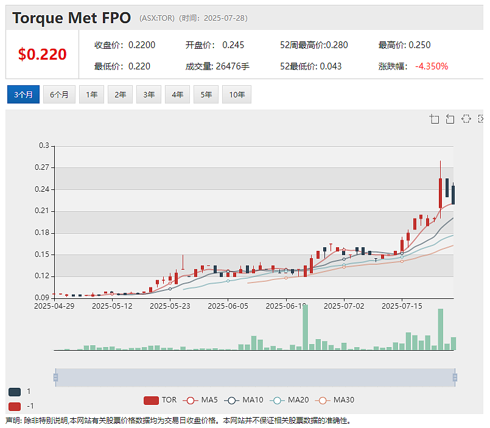Click the (ASX:TOR) ticker text

pos(157,18)
